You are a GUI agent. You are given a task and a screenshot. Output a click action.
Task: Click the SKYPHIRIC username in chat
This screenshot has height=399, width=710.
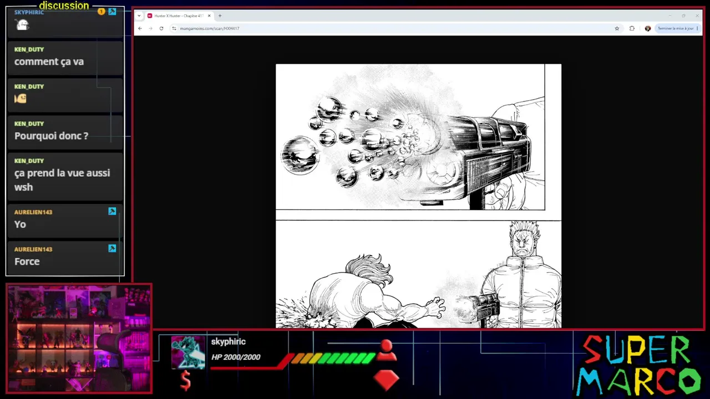[x=29, y=12]
